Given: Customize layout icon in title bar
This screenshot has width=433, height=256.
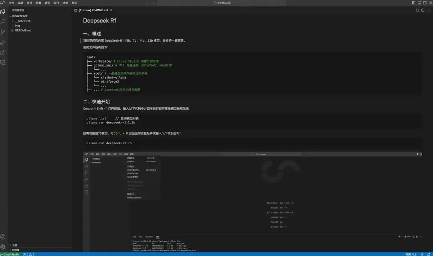Looking at the screenshot, I should [x=431, y=3].
